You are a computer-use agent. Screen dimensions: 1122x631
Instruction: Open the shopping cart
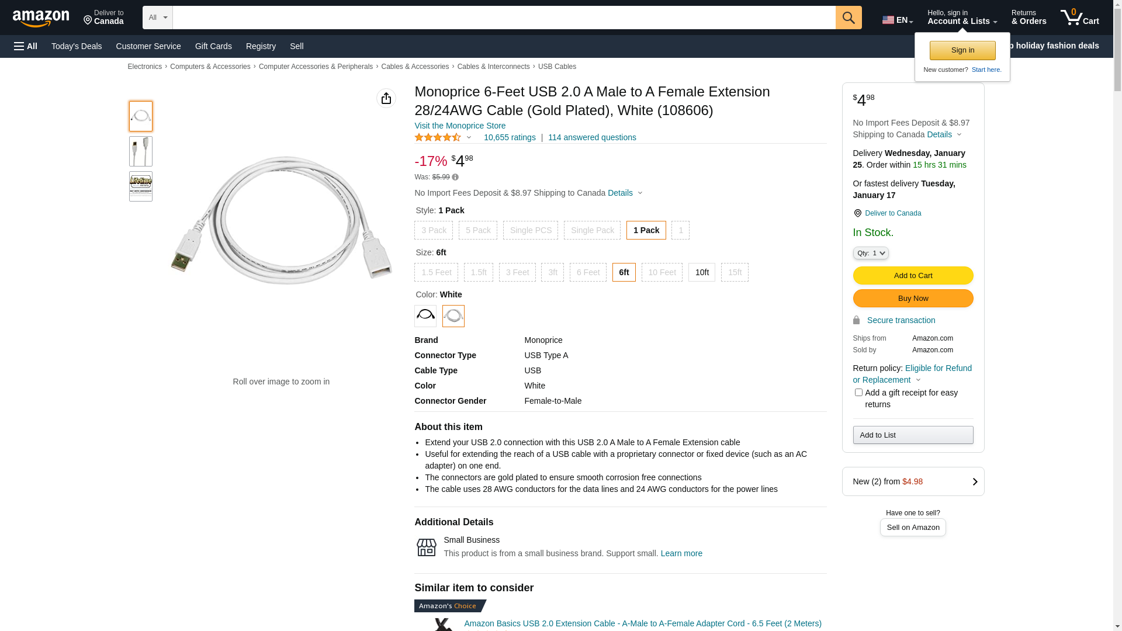click(1080, 18)
